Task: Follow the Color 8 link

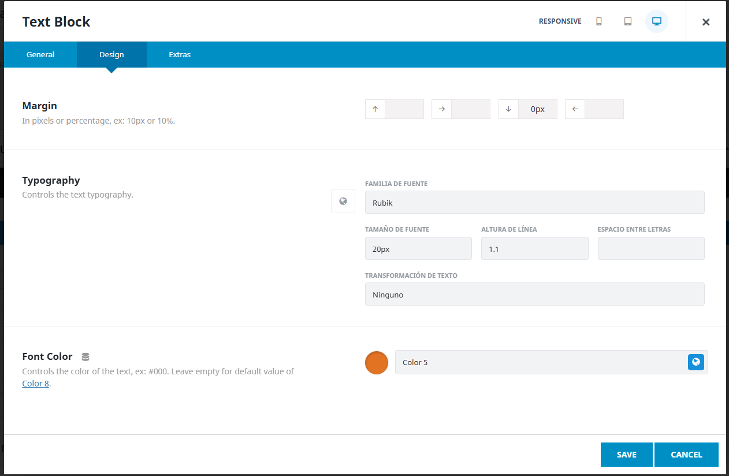Action: pos(35,384)
